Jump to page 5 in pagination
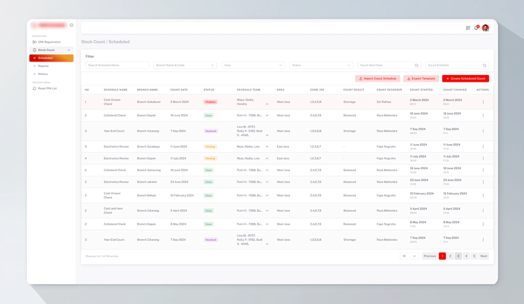 474,256
